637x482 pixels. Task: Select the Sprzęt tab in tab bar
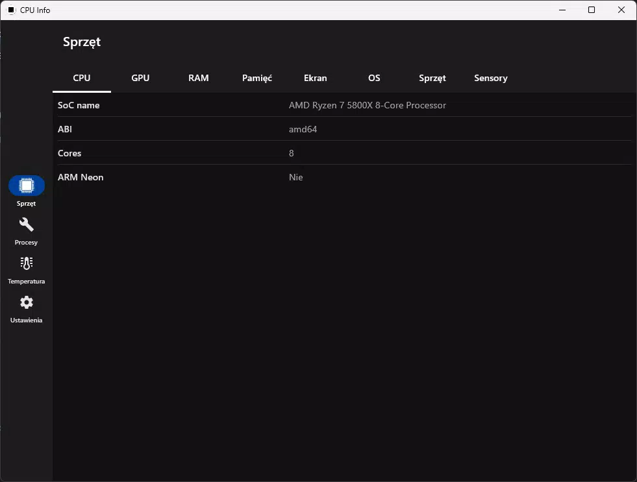(x=432, y=78)
